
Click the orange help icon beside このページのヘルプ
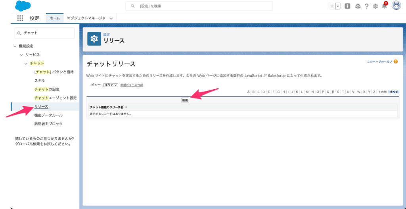tap(395, 61)
